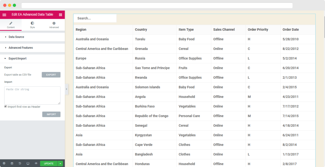Click the 1/13/2017 date cell
Image resolution: width=325 pixels, height=167 pixels.
(x=298, y=154)
